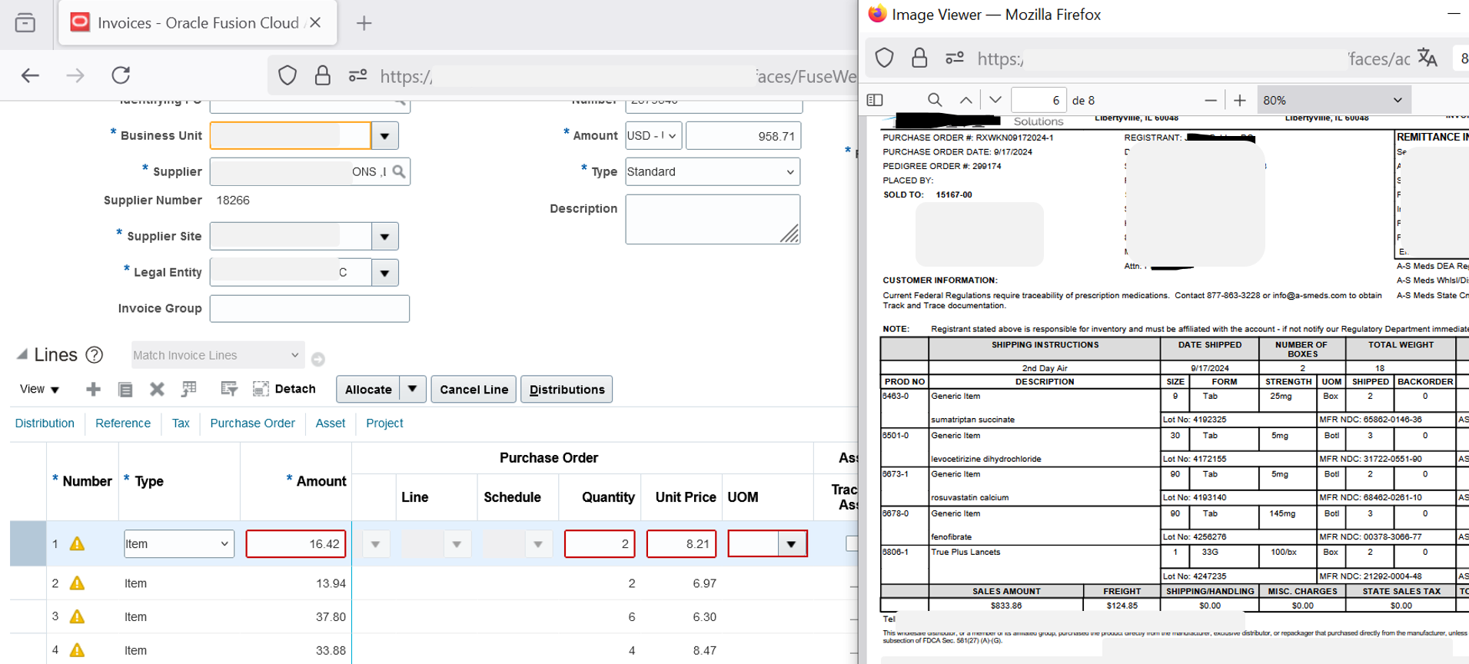Image resolution: width=1469 pixels, height=664 pixels.
Task: Click the find magnifier in Image Viewer
Action: click(935, 100)
